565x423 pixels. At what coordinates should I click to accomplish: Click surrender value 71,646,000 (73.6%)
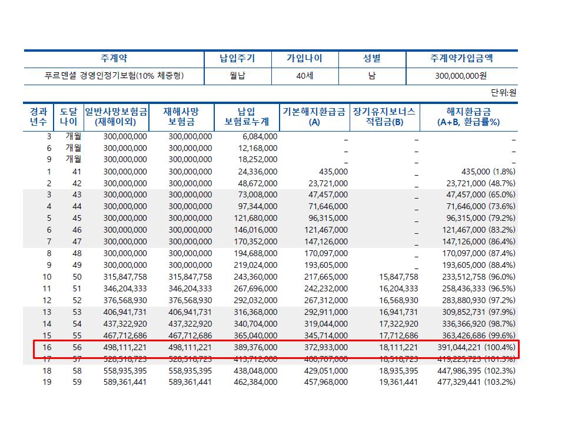tap(481, 206)
